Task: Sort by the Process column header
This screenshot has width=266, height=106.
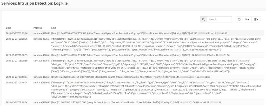Action: pos(37,27)
